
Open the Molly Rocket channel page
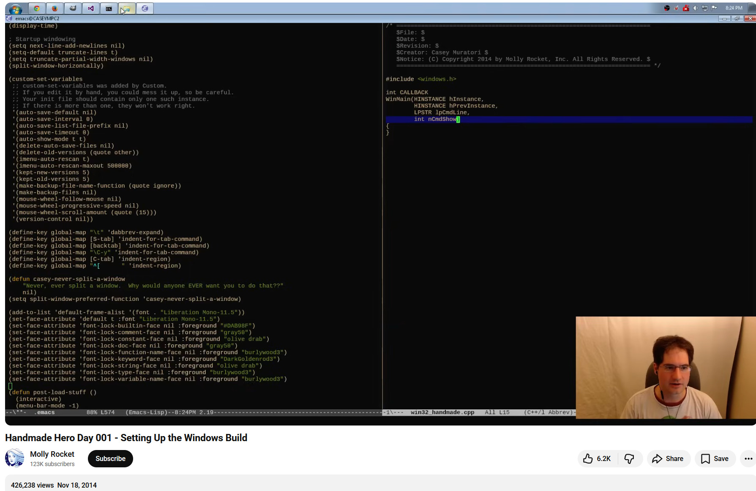click(x=52, y=454)
